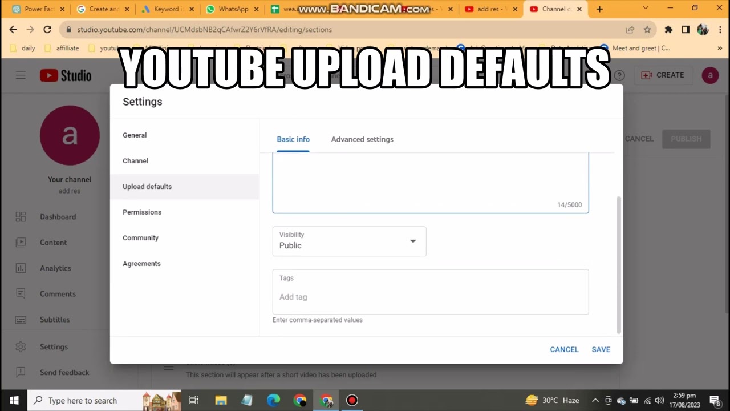Open the Chrome profile avatar
The image size is (730, 411).
point(703,30)
